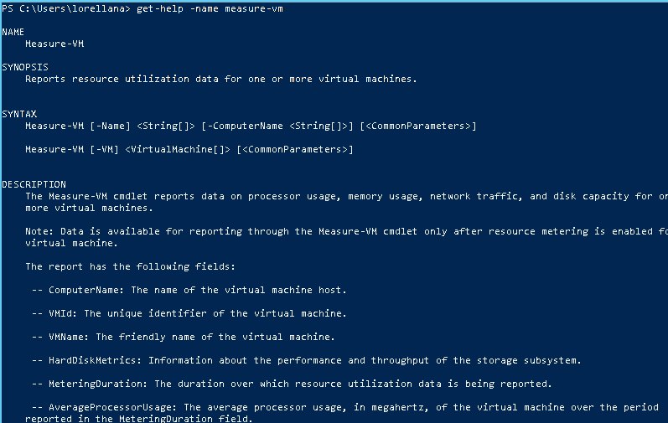668x423 pixels.
Task: Click the SYNTAX section heading
Action: [19, 114]
